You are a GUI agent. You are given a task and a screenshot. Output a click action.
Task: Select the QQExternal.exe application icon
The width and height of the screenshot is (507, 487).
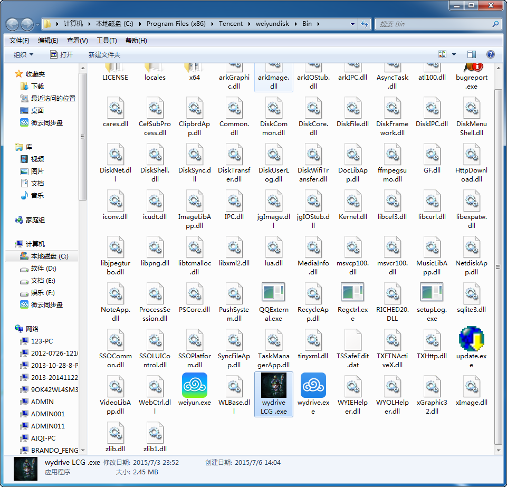(273, 293)
